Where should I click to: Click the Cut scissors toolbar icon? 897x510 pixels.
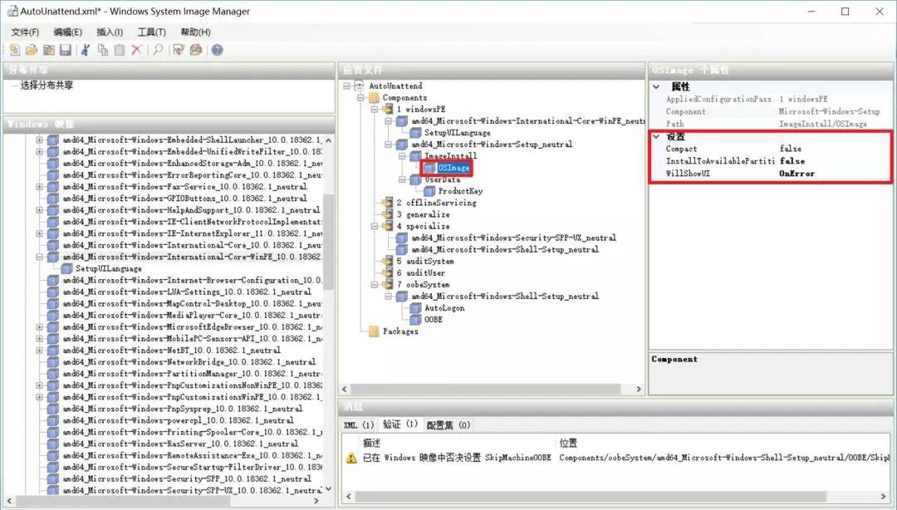[85, 51]
